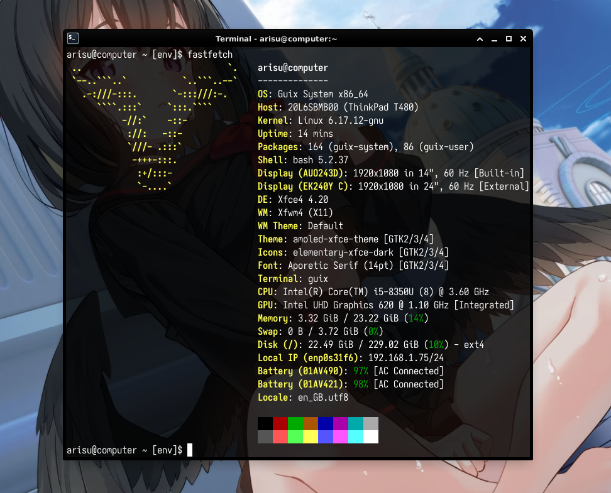Click the cursor at the bottom prompt
Image resolution: width=611 pixels, height=493 pixels.
click(x=190, y=450)
